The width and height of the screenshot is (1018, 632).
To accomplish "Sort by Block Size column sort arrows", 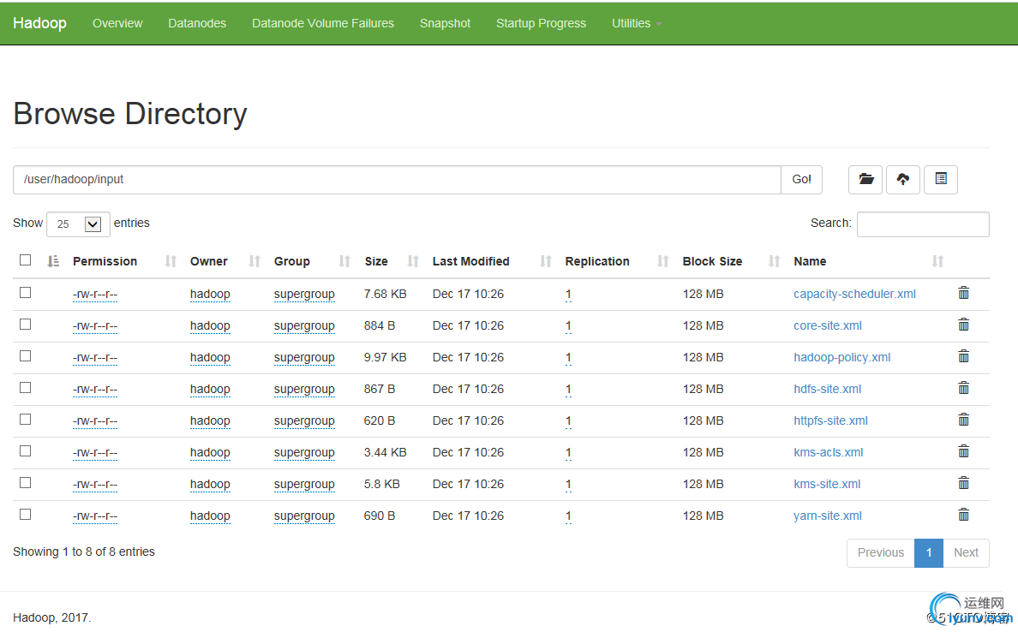I will coord(774,261).
